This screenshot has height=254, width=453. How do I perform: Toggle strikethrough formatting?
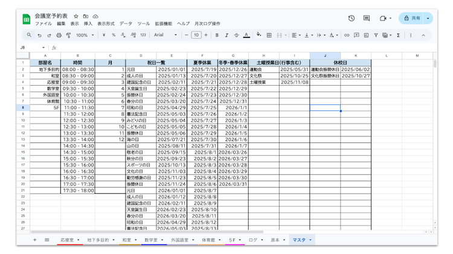pos(236,36)
